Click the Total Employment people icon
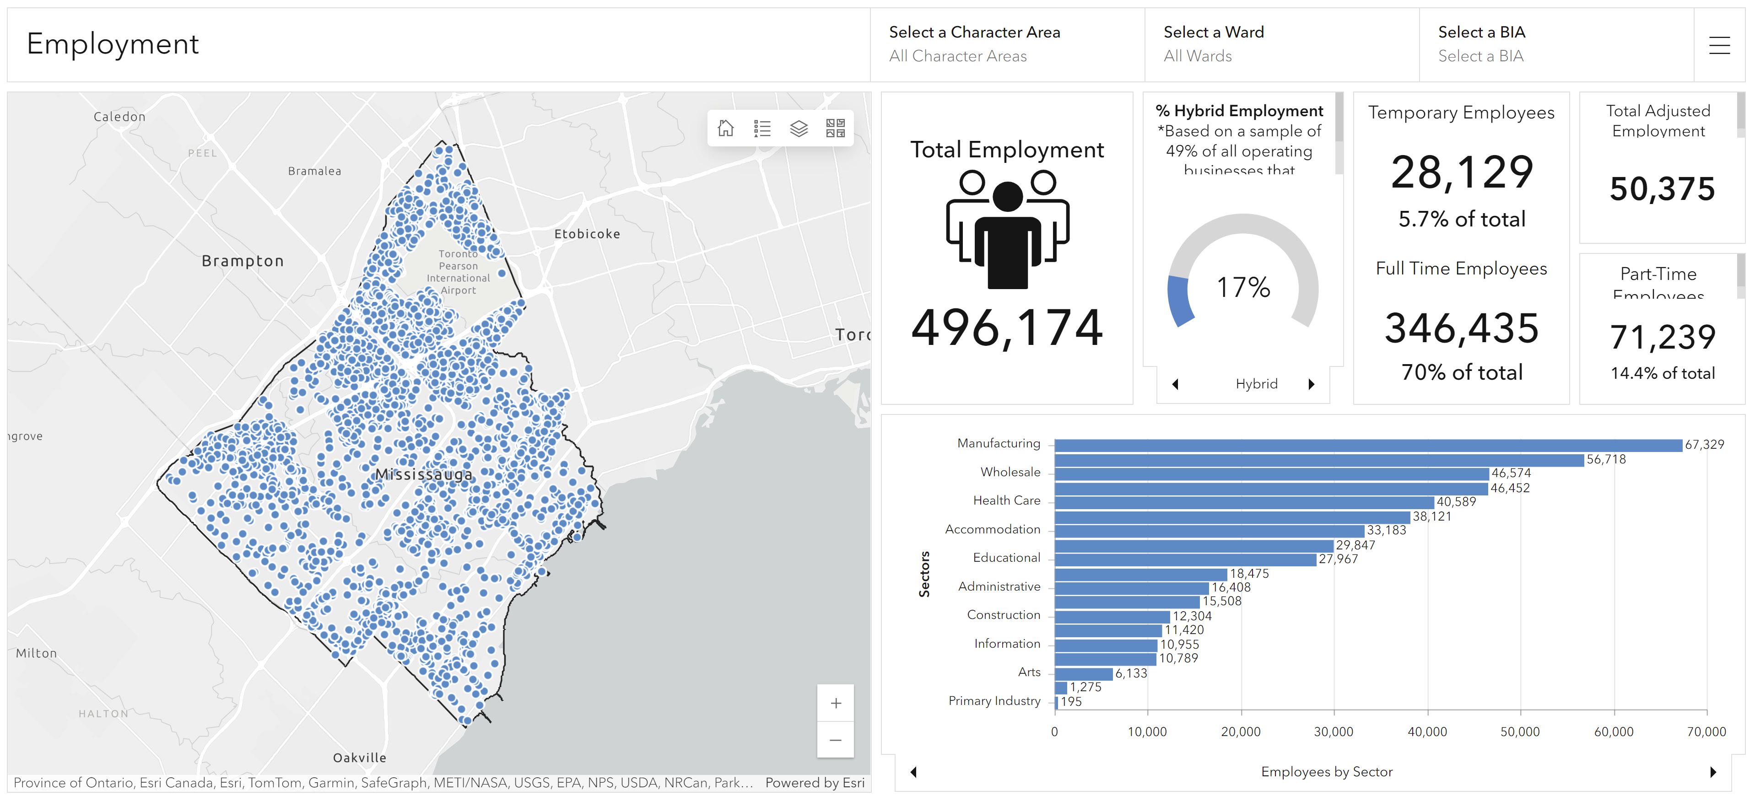Viewport: 1755px width, 801px height. tap(1007, 230)
